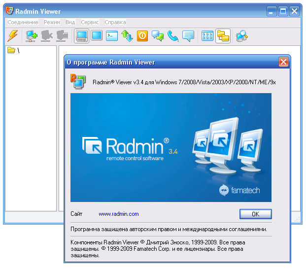This screenshot has width=306, height=269.
Task: Minimize the Radmin Viewer window
Action: (x=272, y=11)
